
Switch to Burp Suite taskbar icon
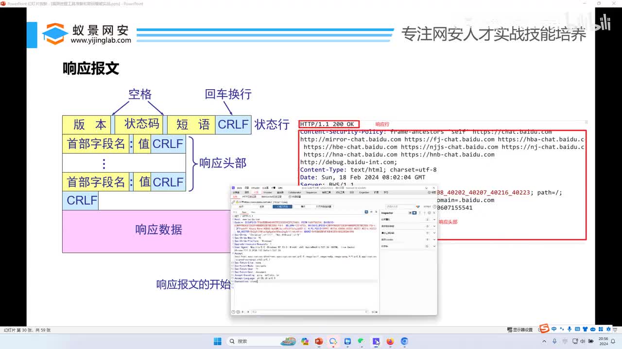[x=376, y=341]
